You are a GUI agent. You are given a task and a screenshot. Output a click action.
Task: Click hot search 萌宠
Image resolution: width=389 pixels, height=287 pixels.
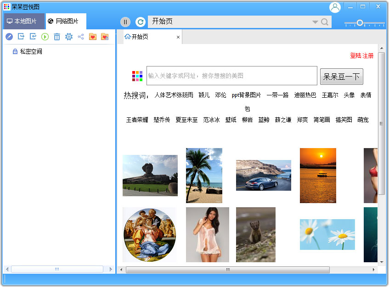point(363,120)
